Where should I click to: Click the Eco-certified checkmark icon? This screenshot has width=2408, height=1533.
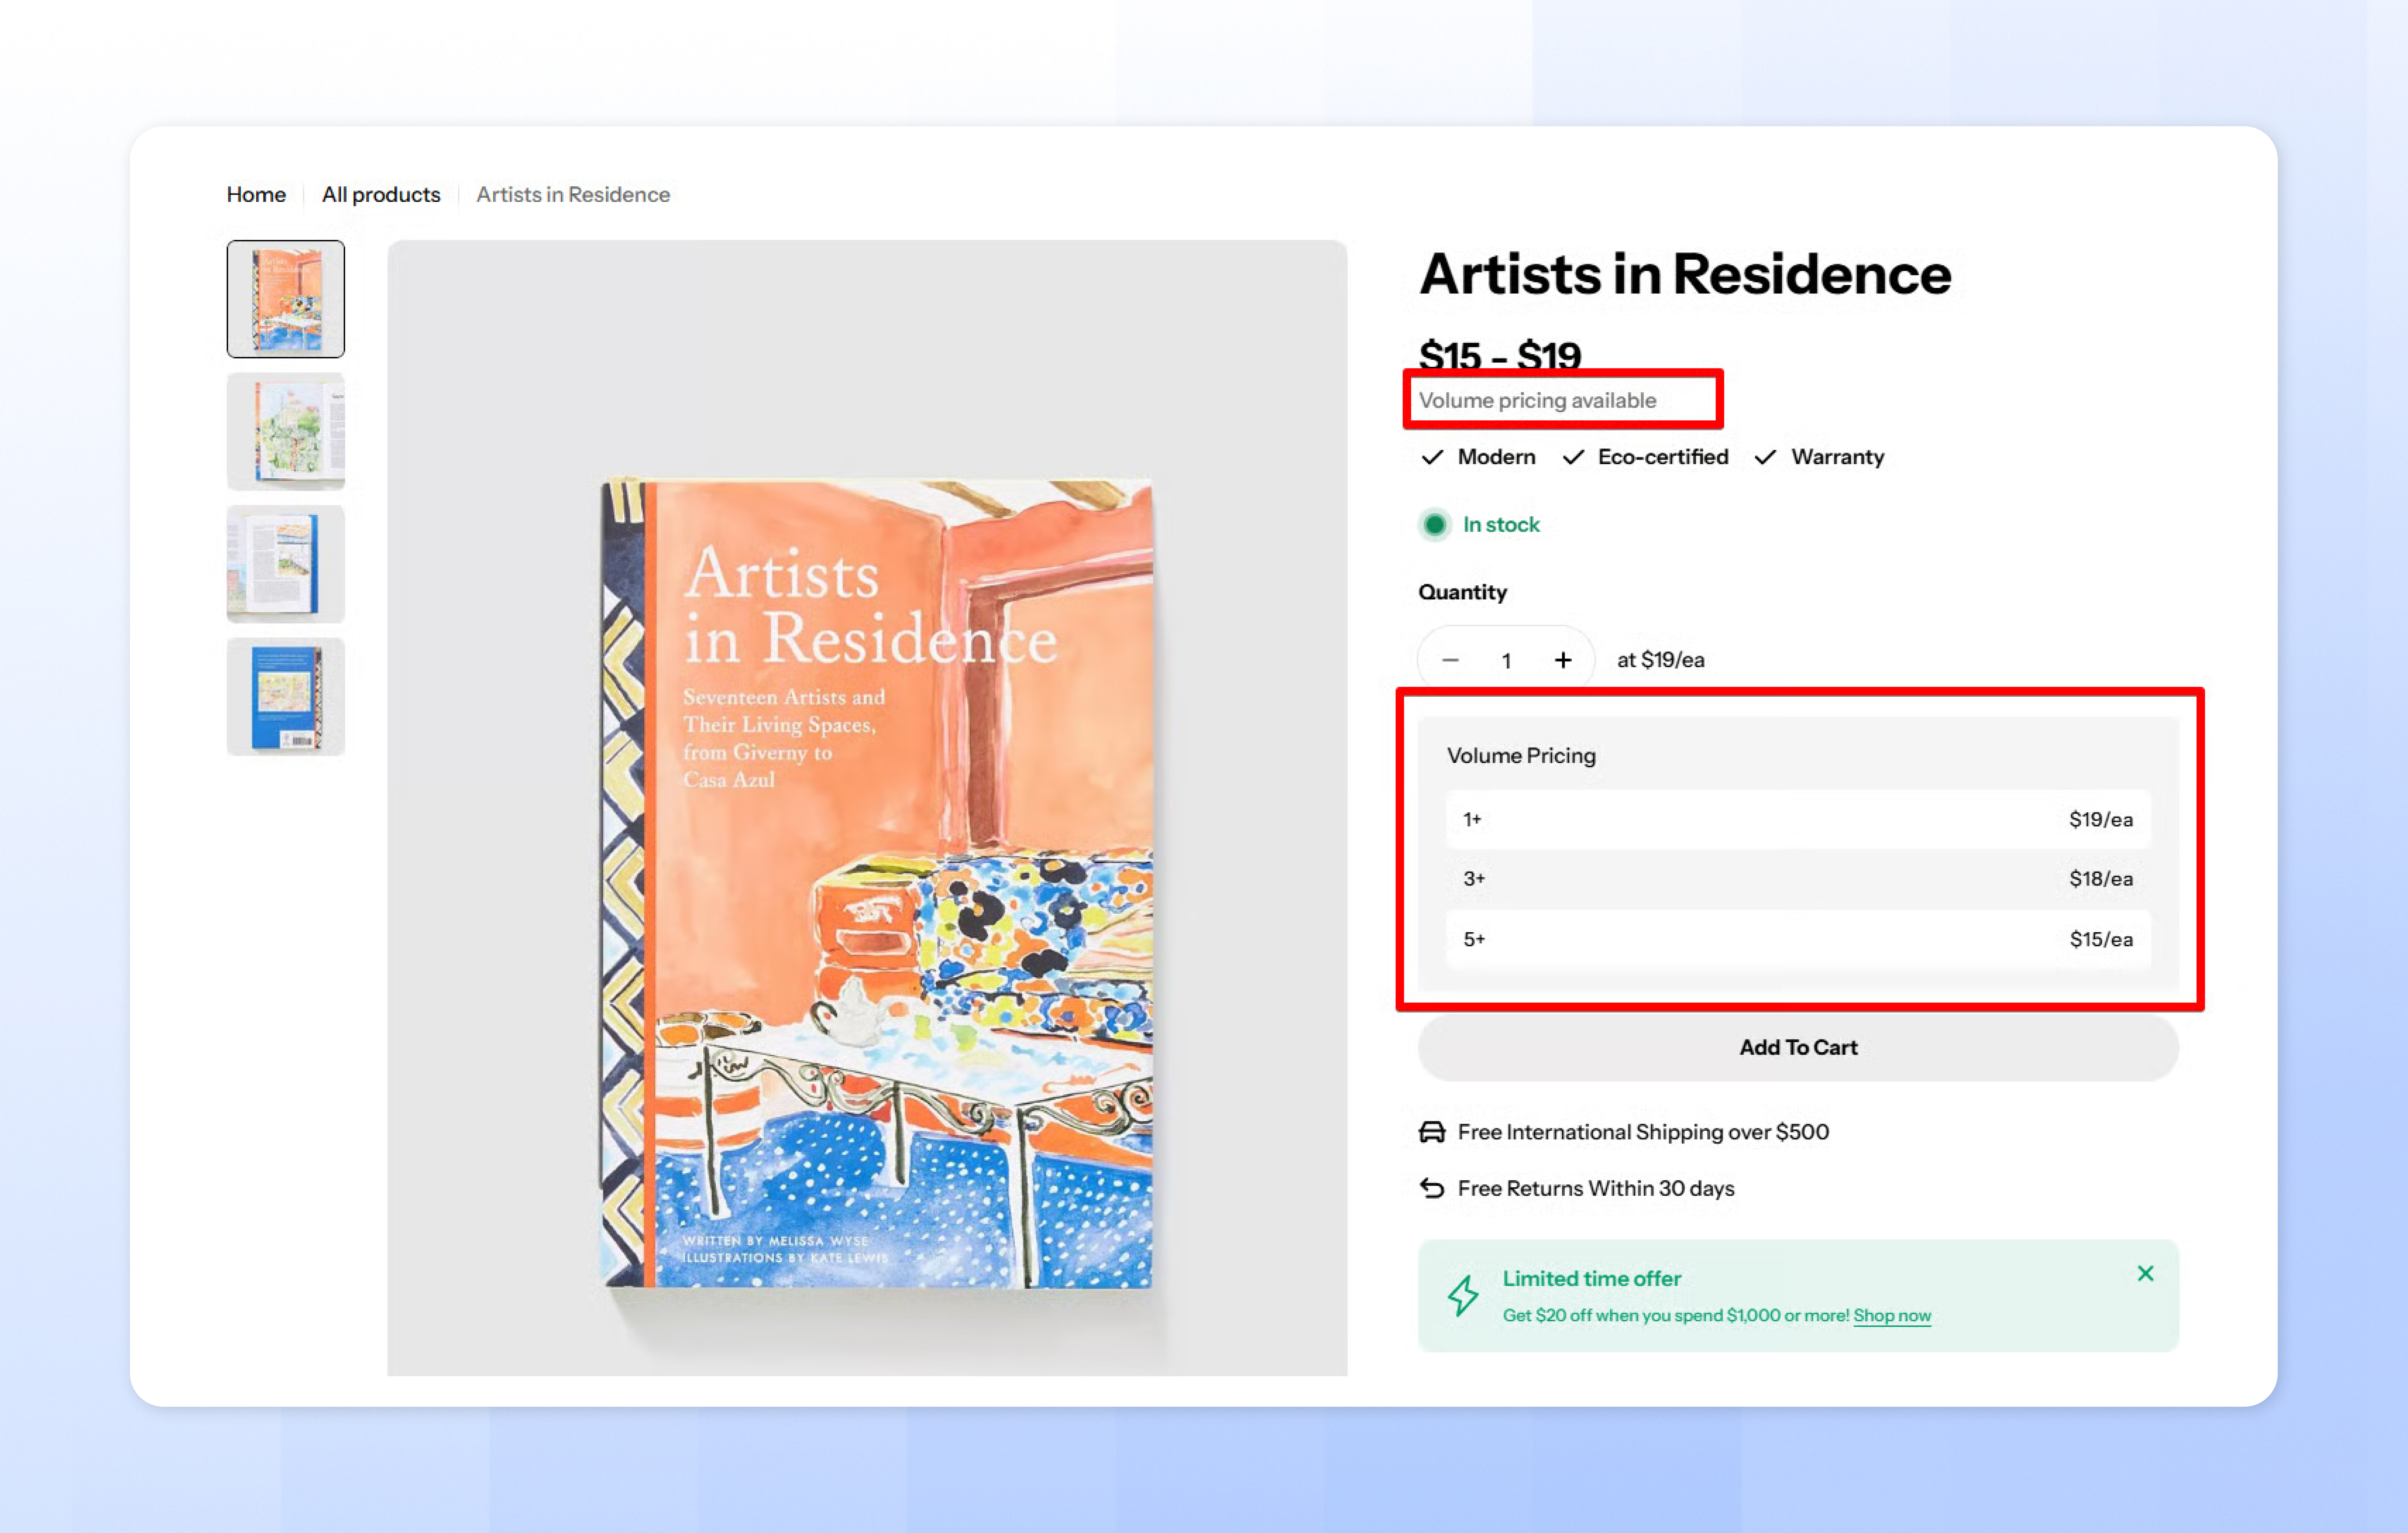1573,457
